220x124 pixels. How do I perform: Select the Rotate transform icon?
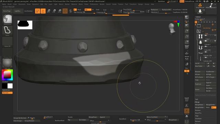59,11
